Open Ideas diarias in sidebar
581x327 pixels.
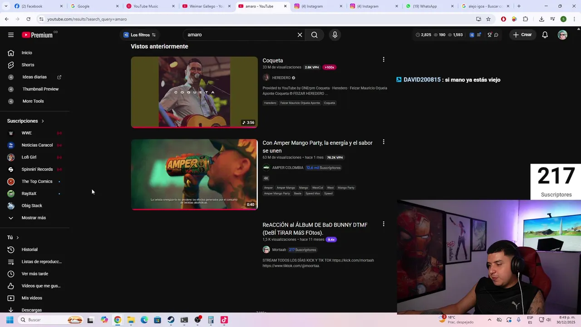[34, 77]
